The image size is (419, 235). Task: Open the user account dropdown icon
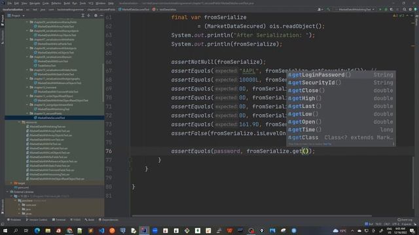319,9
